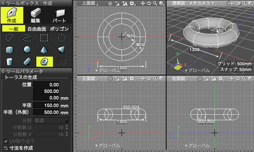Open the パート toolbox tab
The image size is (254, 152).
pyautogui.click(x=59, y=15)
